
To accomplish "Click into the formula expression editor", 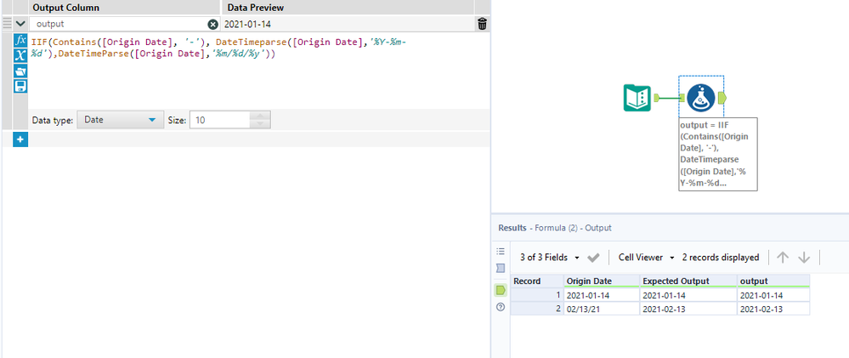I will (259, 71).
